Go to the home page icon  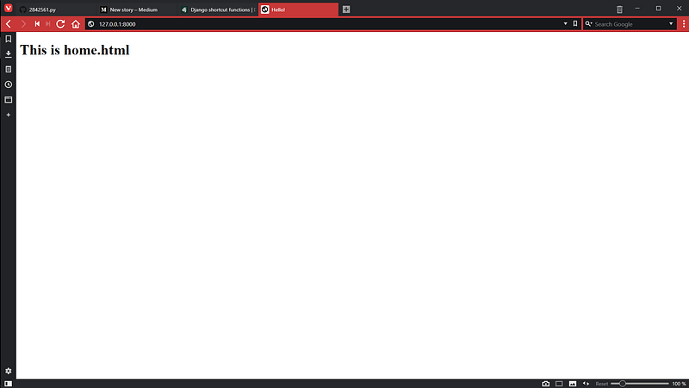pos(76,24)
